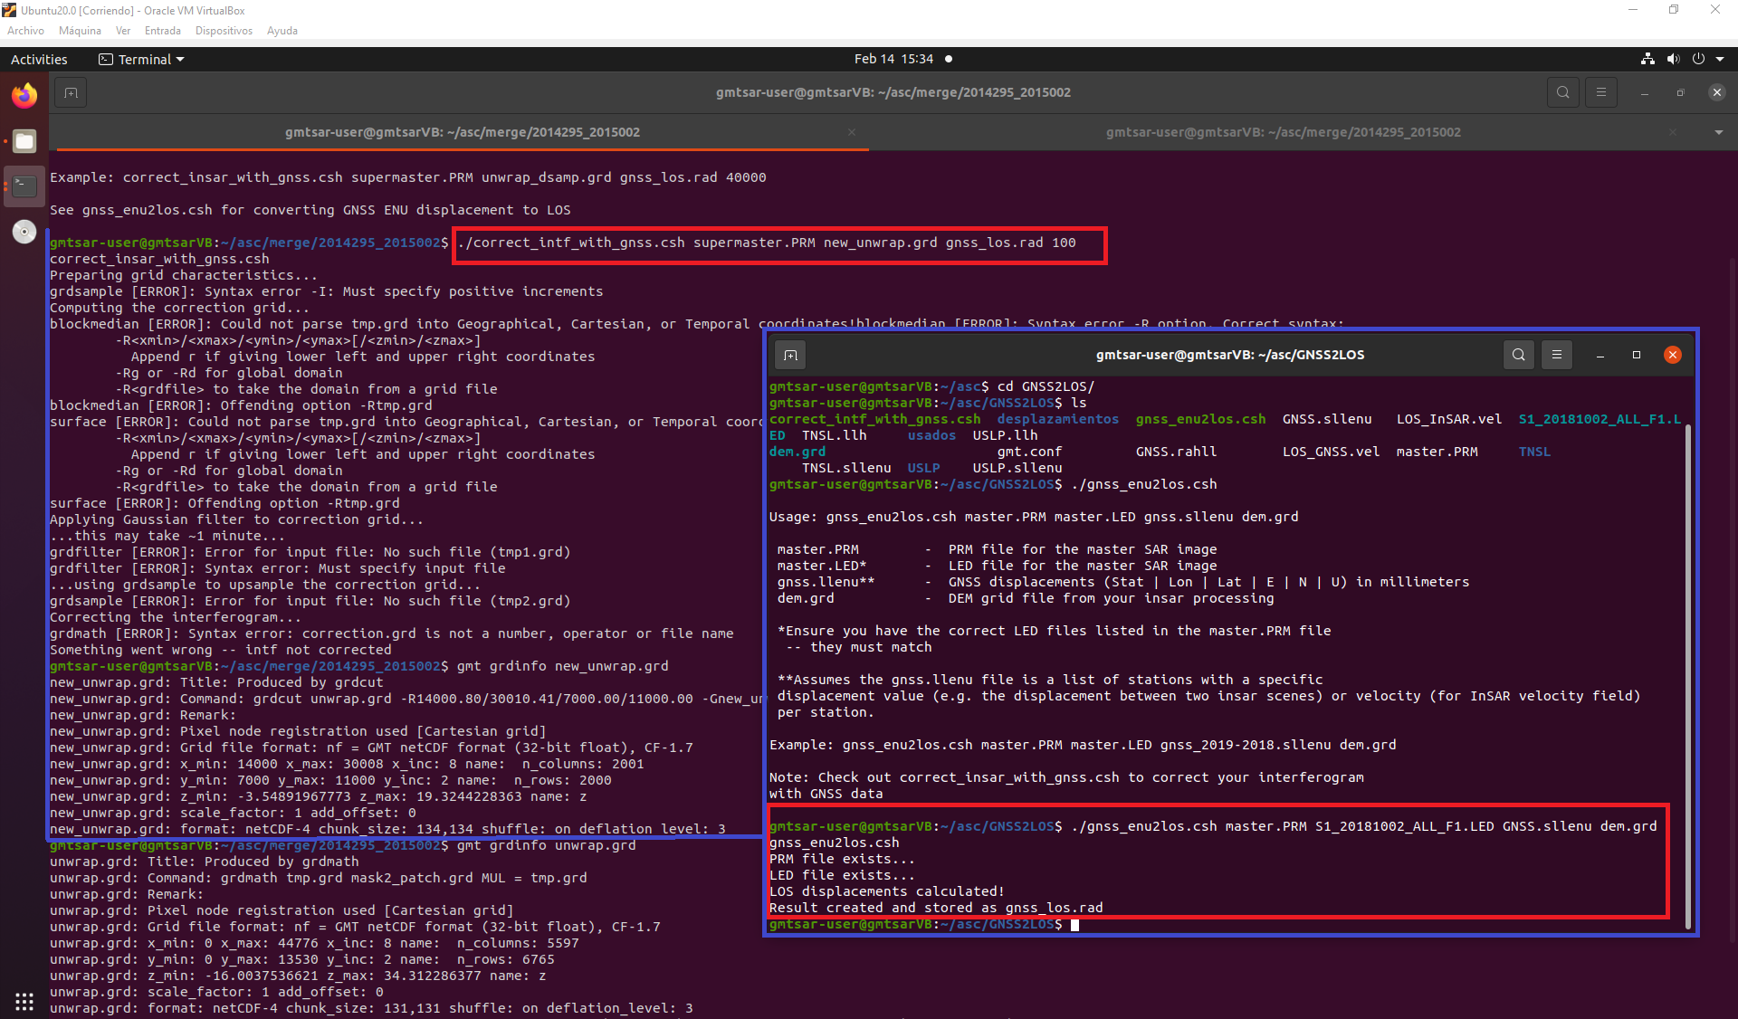Open the Dispositivos menu of VirtualBox
This screenshot has height=1019, width=1738.
click(223, 30)
